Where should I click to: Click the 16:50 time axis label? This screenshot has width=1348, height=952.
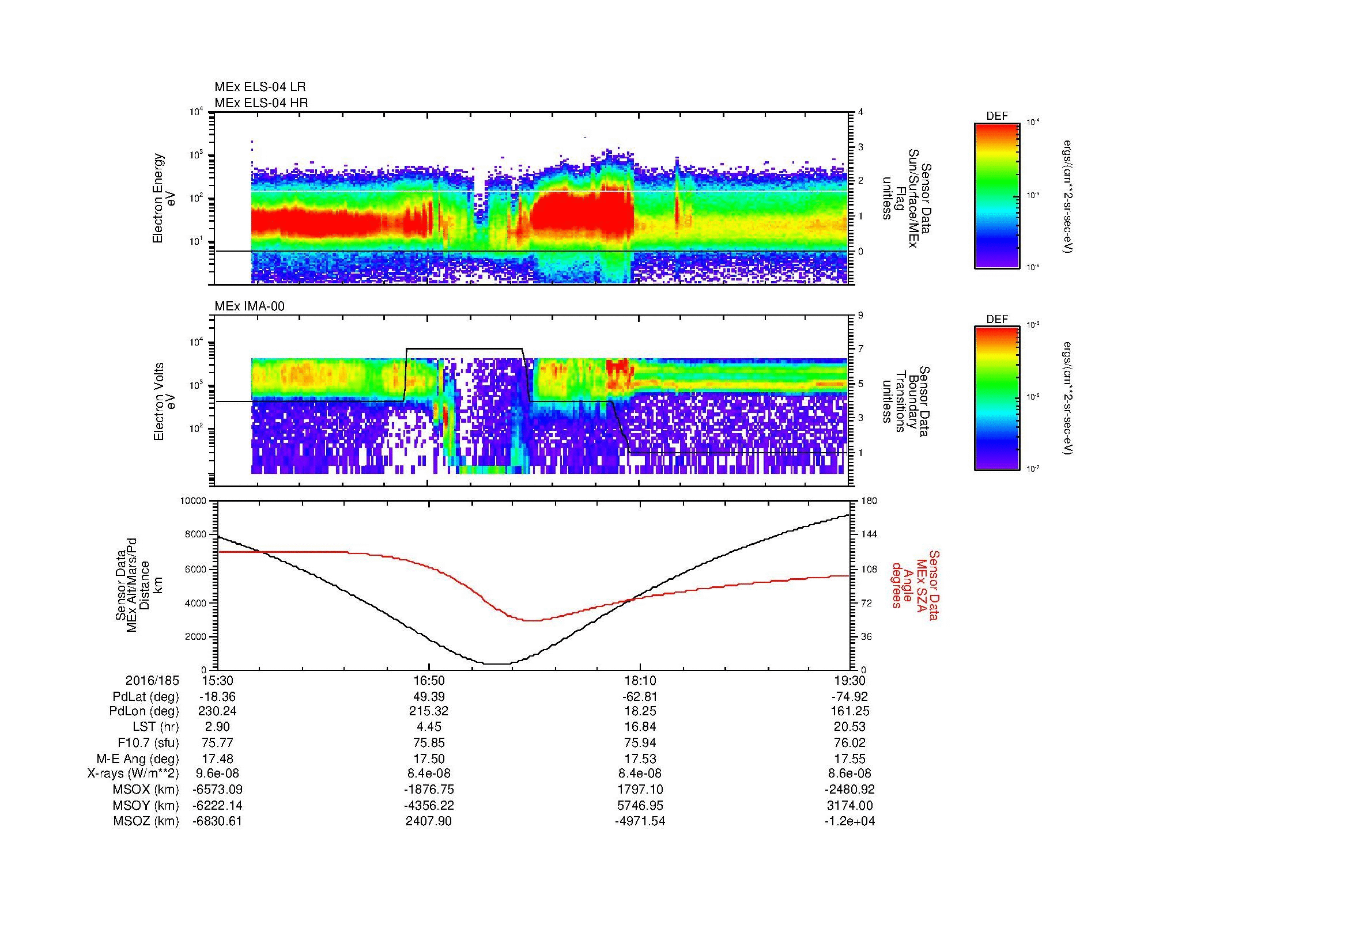click(x=429, y=680)
